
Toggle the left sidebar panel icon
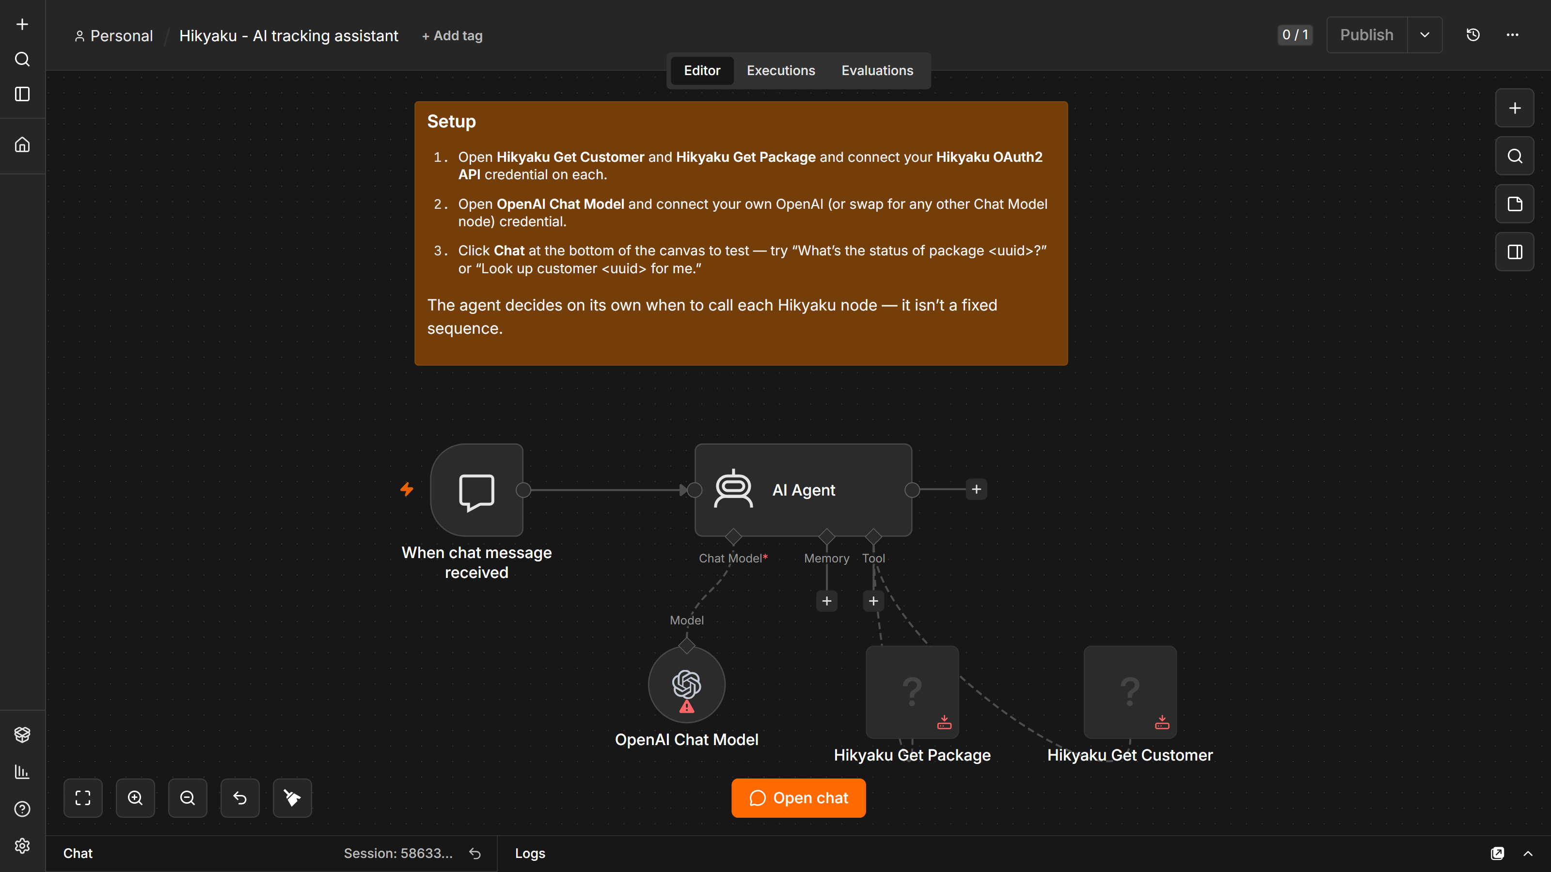click(22, 94)
